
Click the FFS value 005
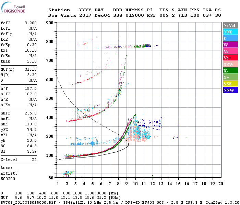click(164, 15)
